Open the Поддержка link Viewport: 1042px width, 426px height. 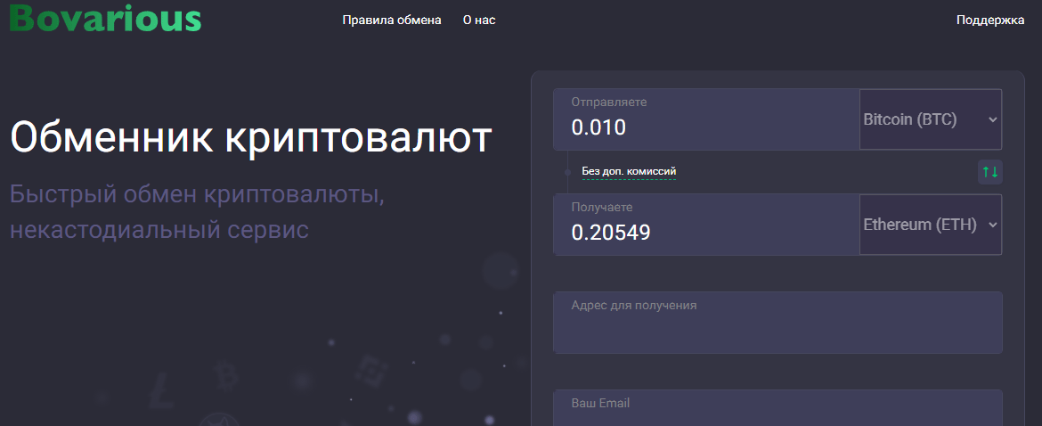point(990,20)
